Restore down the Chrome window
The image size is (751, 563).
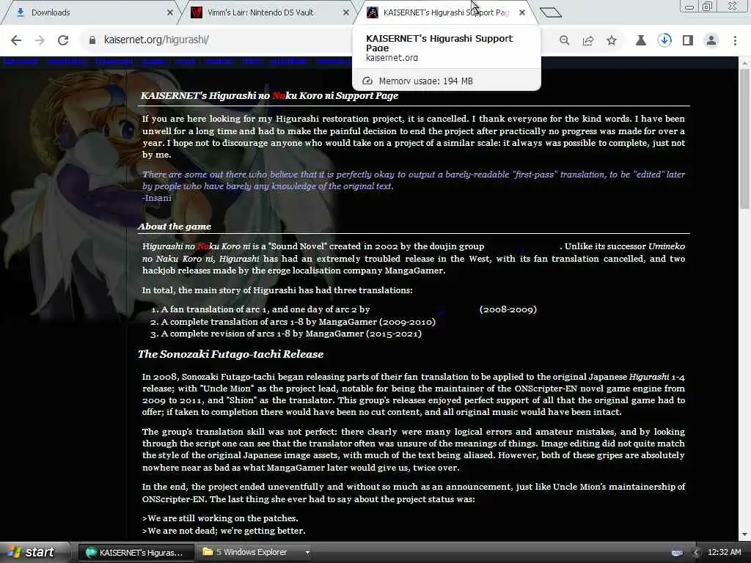708,6
